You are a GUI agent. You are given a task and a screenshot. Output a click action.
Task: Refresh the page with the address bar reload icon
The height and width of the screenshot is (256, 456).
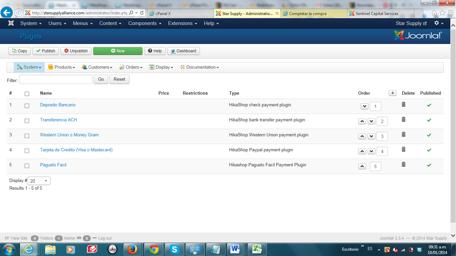coord(142,13)
